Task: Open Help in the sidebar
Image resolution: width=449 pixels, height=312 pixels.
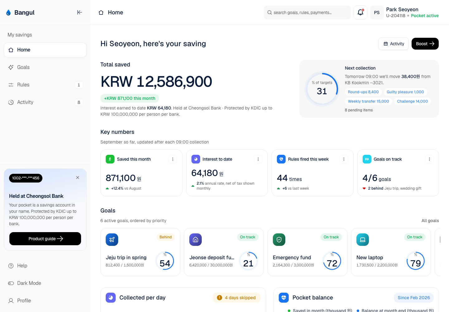Action: [45, 266]
